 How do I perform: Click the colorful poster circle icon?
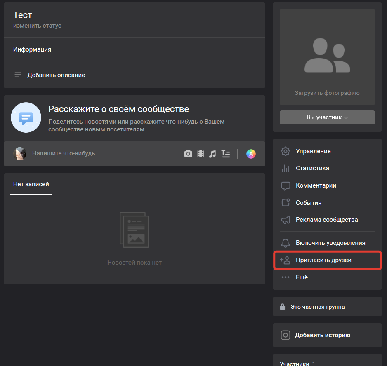251,154
